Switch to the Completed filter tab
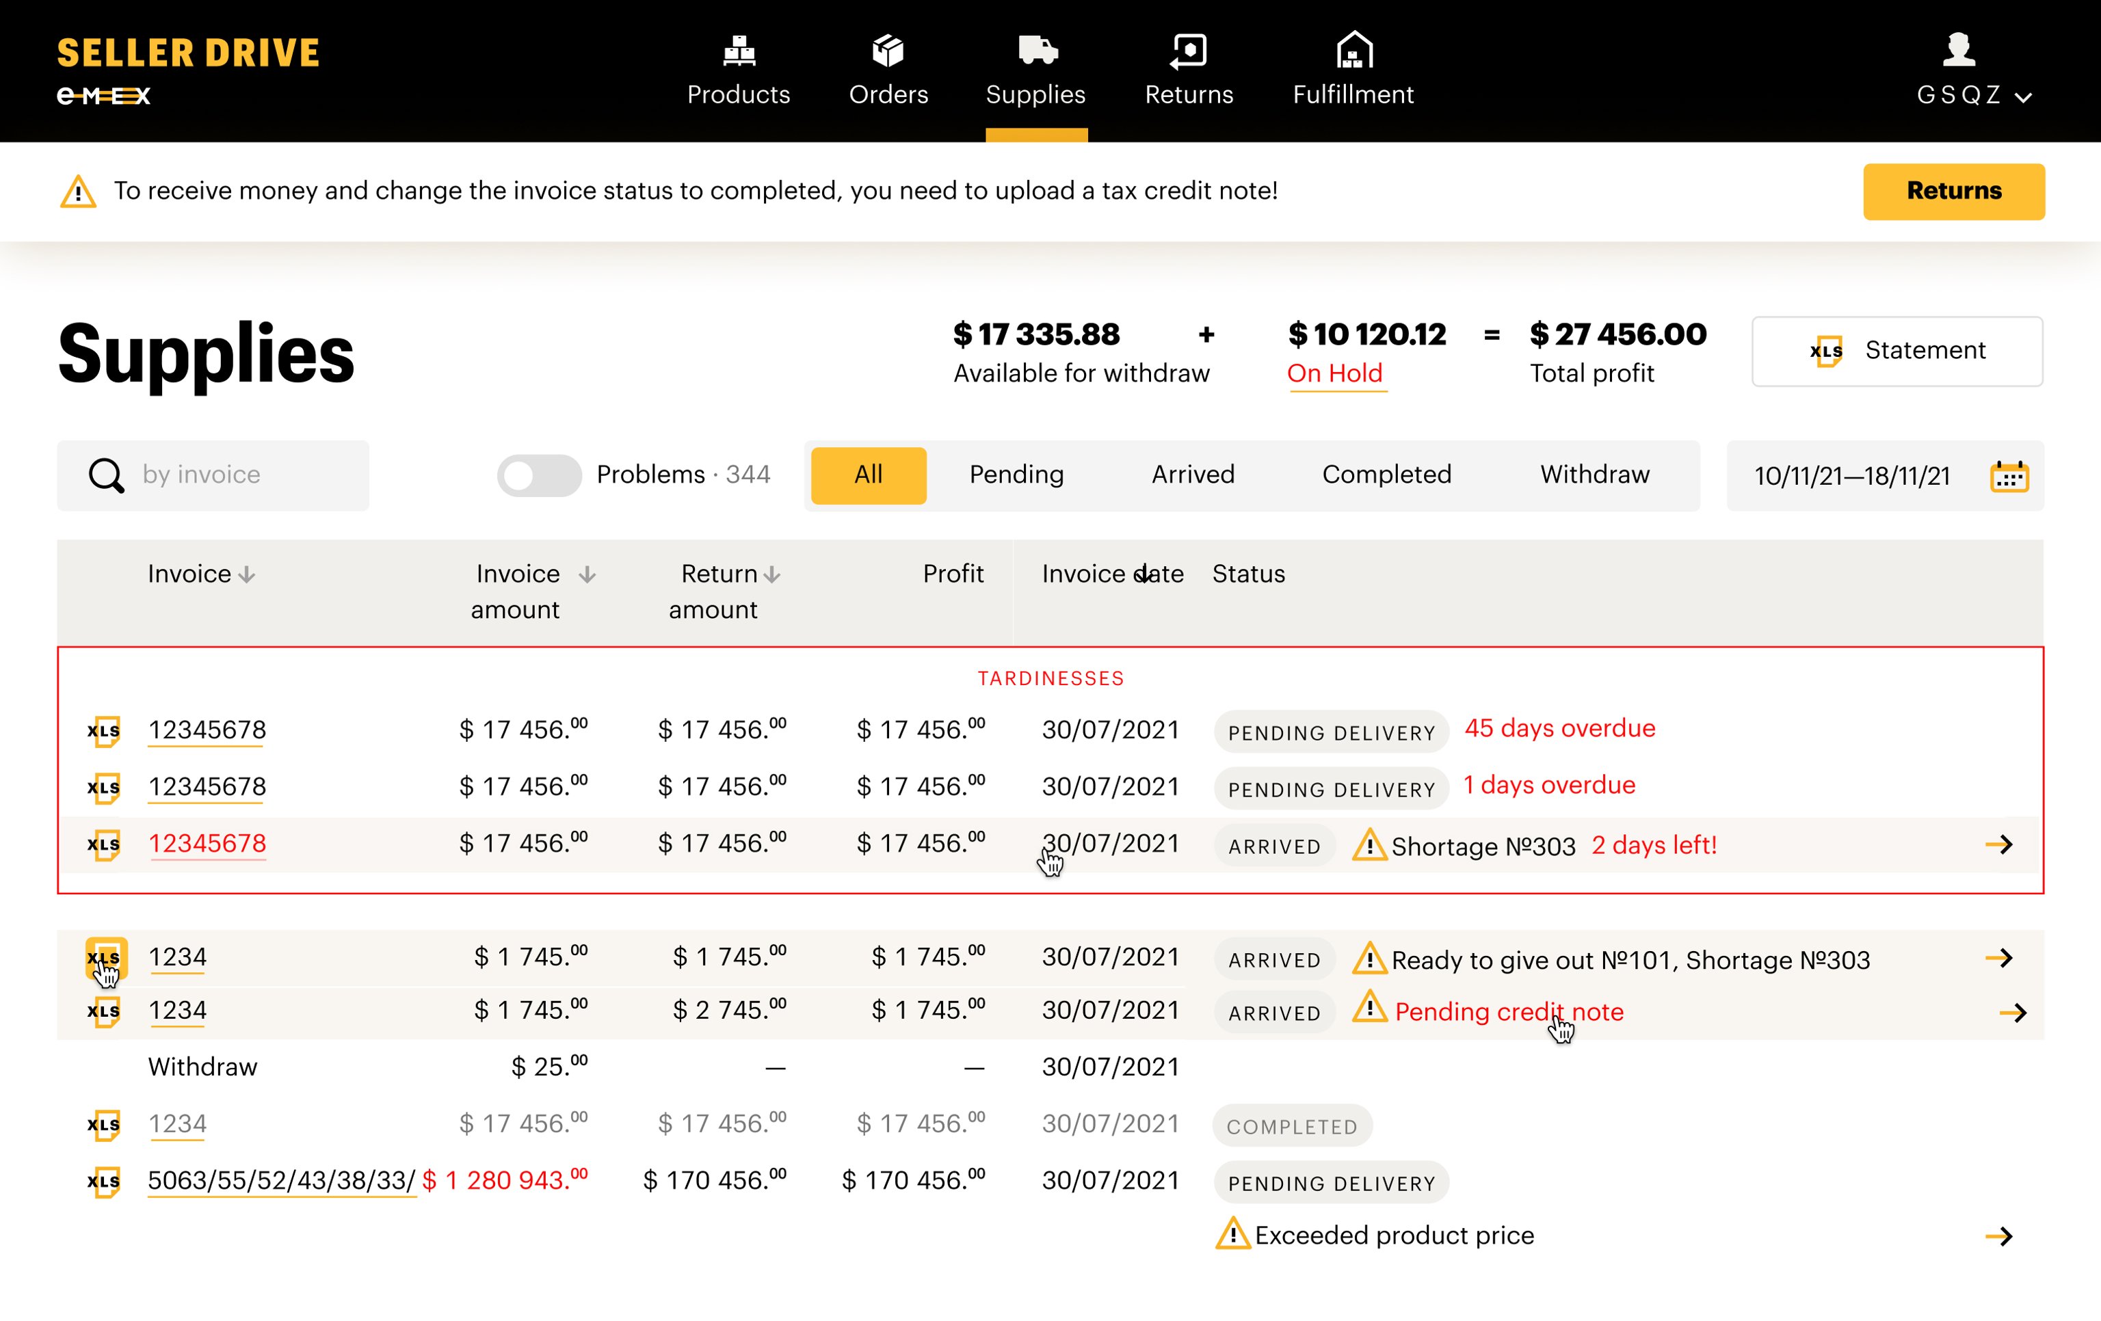The image size is (2101, 1321). [x=1386, y=475]
